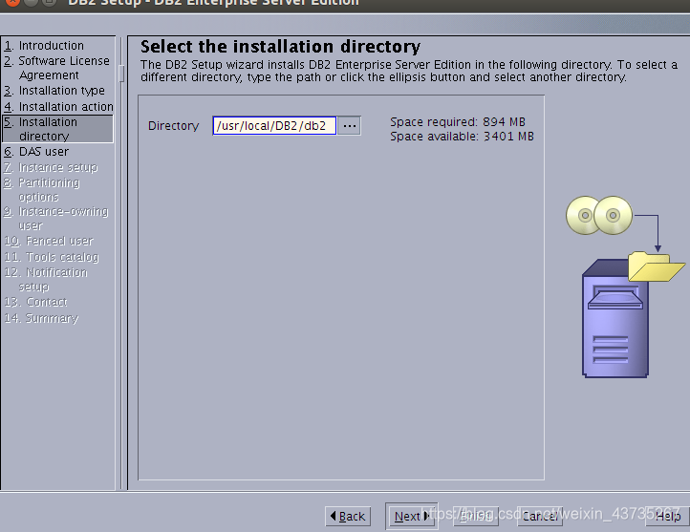Click the steps panel scrollbar thumb
690x532 pixels.
(121, 74)
